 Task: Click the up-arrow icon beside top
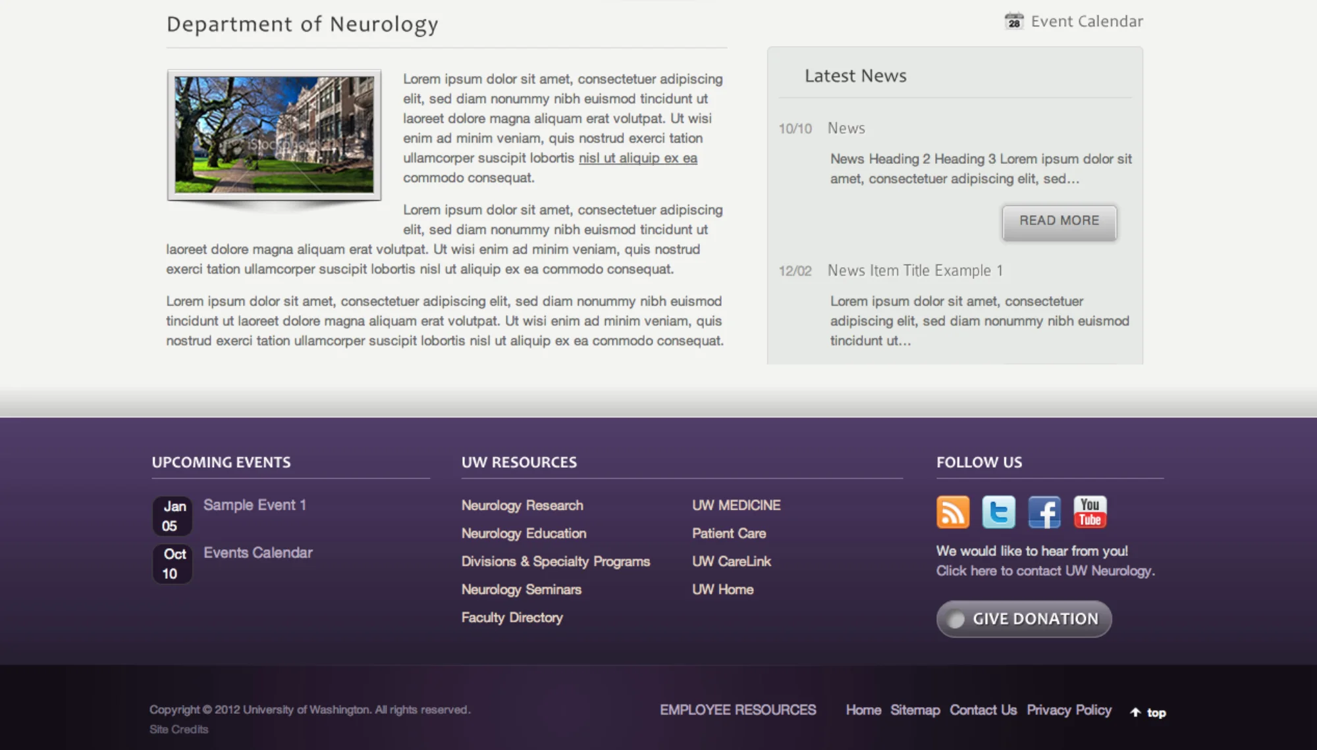[1135, 712]
